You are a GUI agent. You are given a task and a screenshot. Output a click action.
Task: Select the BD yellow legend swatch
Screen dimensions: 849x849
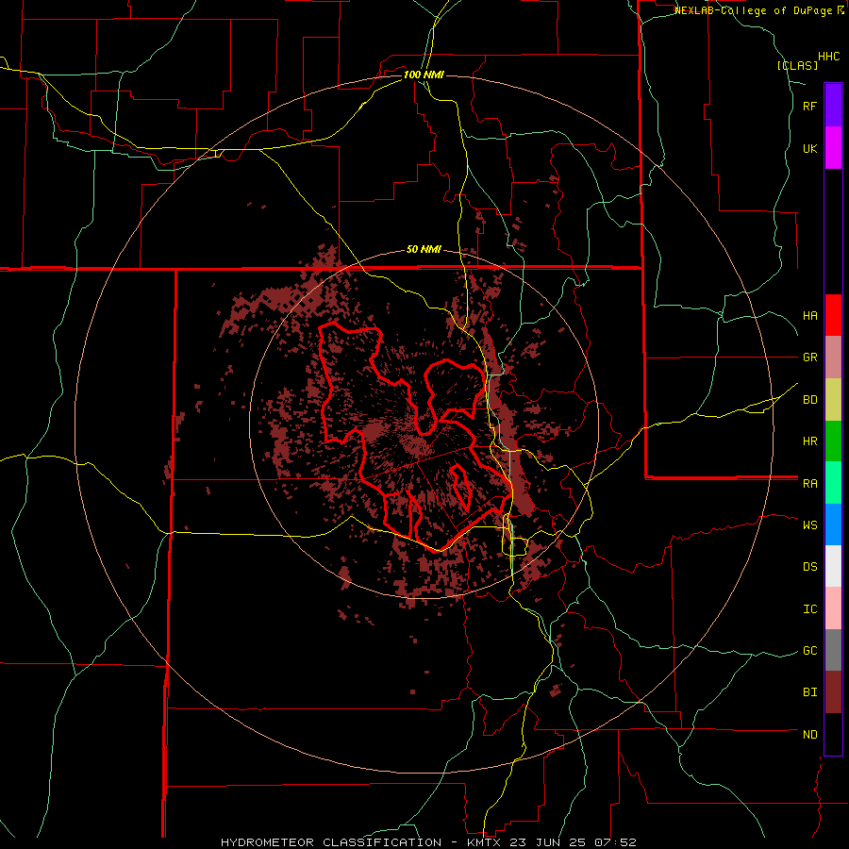[833, 400]
